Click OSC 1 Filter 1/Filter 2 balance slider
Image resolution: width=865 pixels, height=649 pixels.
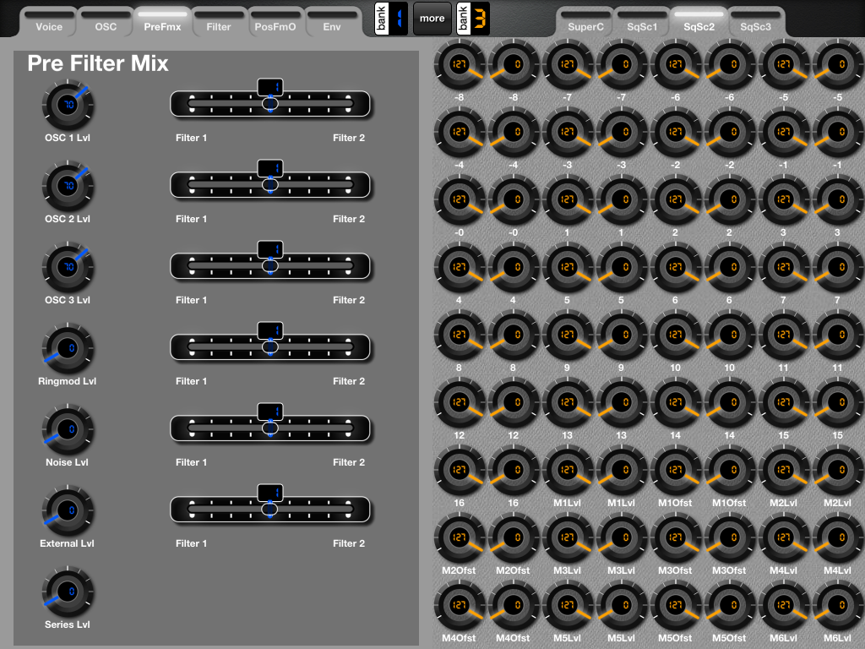tap(270, 104)
